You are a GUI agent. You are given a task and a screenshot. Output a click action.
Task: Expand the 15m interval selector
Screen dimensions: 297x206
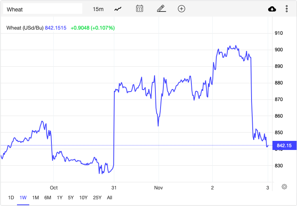[x=98, y=9]
